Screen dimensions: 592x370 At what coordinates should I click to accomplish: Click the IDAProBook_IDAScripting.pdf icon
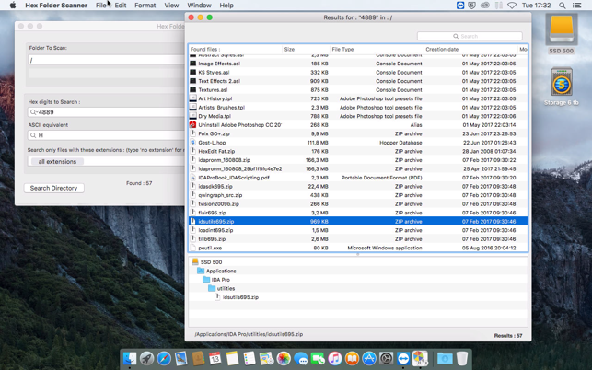coord(193,178)
